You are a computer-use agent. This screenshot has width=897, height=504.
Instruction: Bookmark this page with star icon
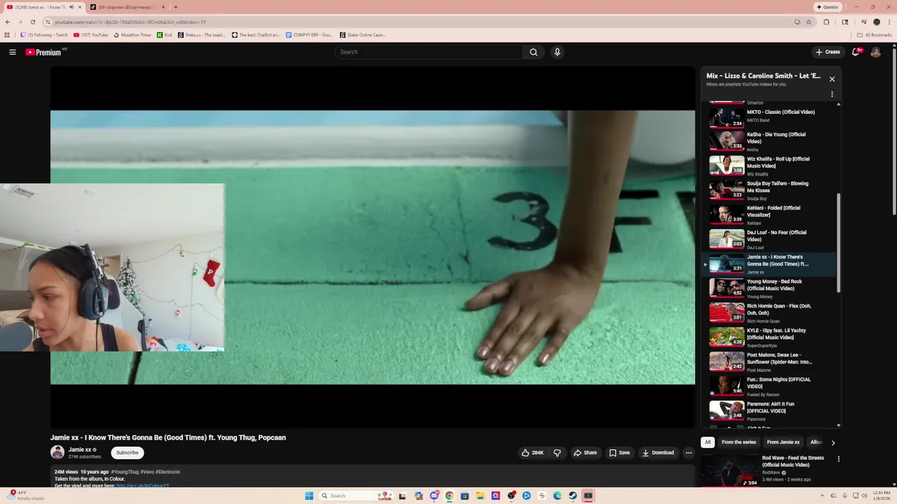[808, 22]
